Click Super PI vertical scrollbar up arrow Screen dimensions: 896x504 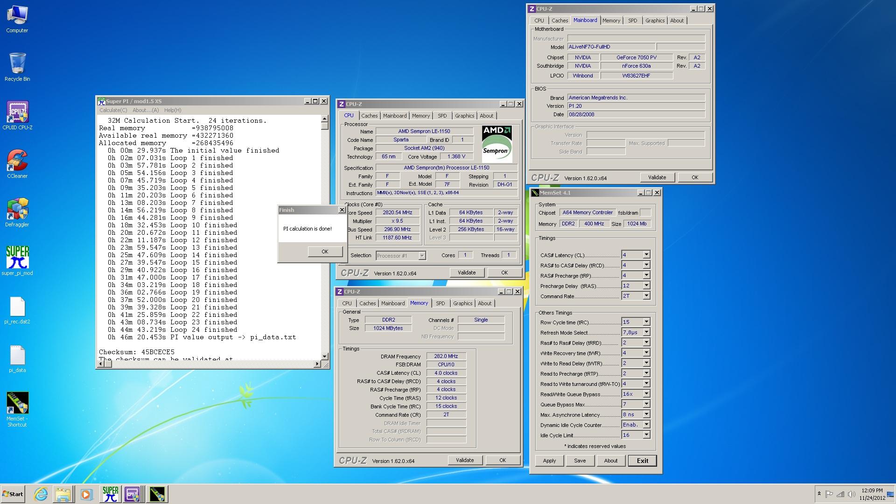(x=324, y=119)
